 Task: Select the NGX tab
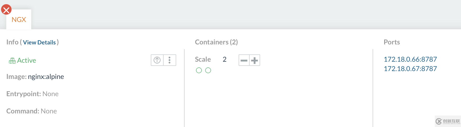[19, 20]
